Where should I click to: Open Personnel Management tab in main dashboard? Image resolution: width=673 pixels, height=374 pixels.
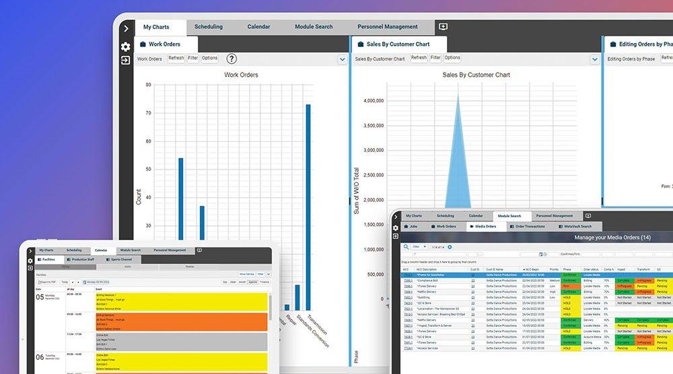(388, 27)
